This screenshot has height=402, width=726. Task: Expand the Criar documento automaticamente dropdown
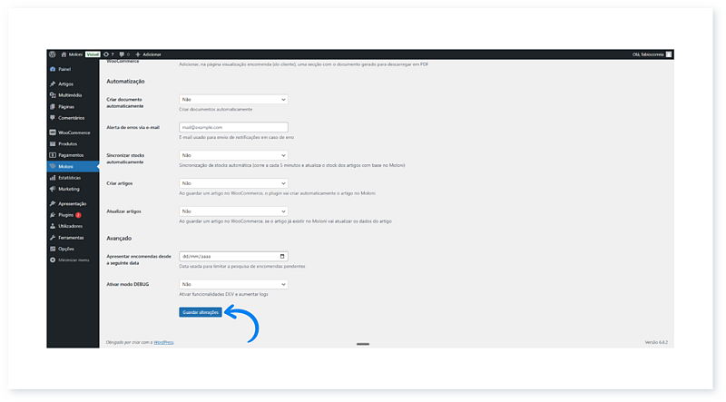point(233,99)
